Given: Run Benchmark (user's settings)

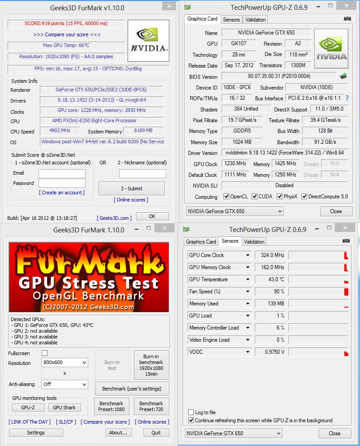Looking at the screenshot, I should coord(132,389).
